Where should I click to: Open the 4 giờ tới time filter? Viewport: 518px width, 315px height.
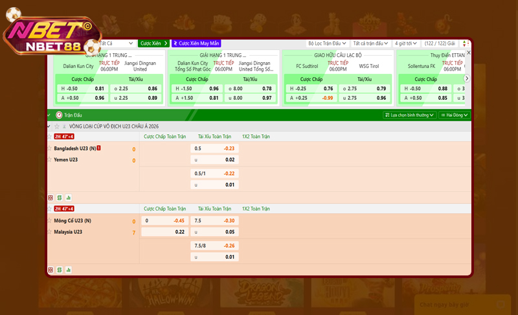click(406, 43)
